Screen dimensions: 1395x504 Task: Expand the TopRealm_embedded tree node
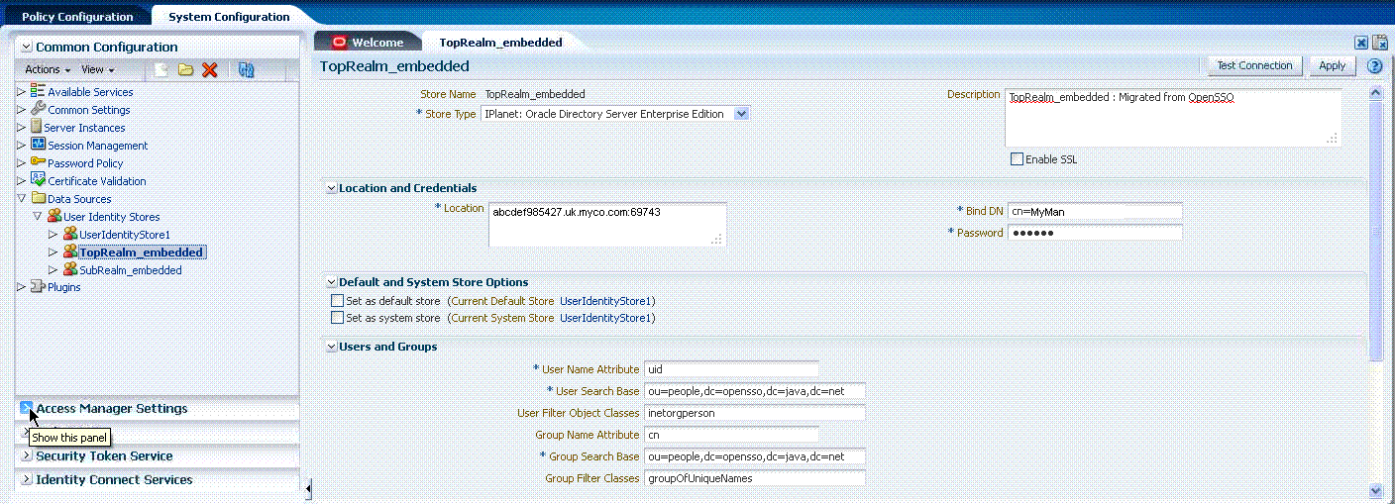pos(54,252)
